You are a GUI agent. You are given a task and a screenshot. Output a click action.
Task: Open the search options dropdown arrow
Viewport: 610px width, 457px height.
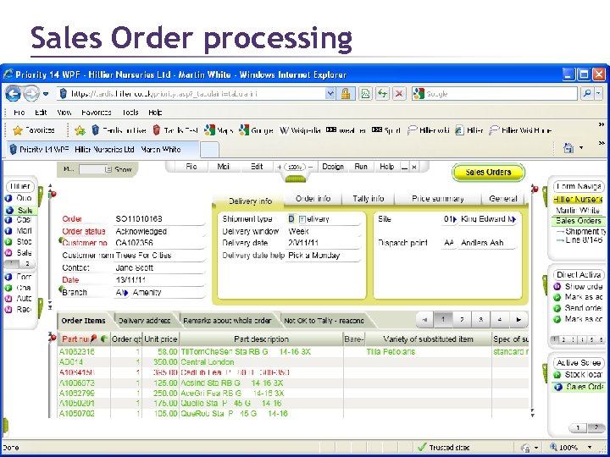click(598, 94)
